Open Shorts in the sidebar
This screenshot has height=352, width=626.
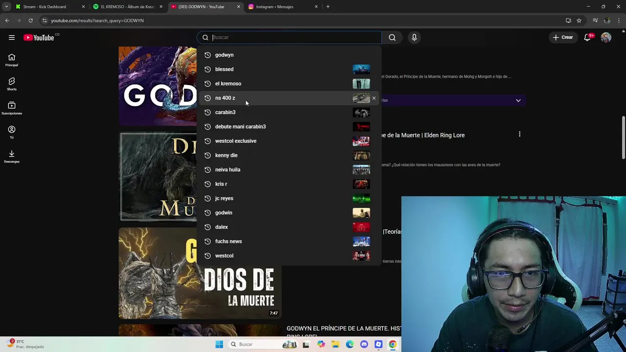pyautogui.click(x=12, y=84)
